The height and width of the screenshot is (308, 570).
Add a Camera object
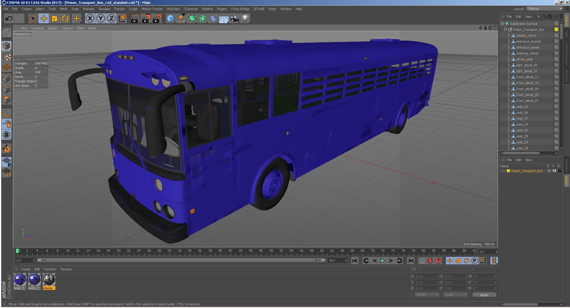coord(235,19)
